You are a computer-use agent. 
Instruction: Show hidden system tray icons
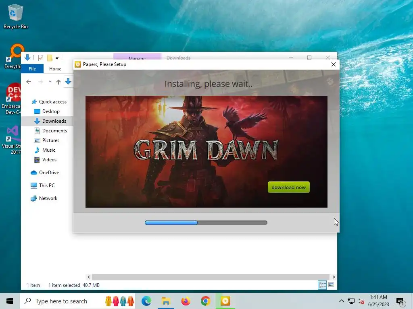coord(341,301)
